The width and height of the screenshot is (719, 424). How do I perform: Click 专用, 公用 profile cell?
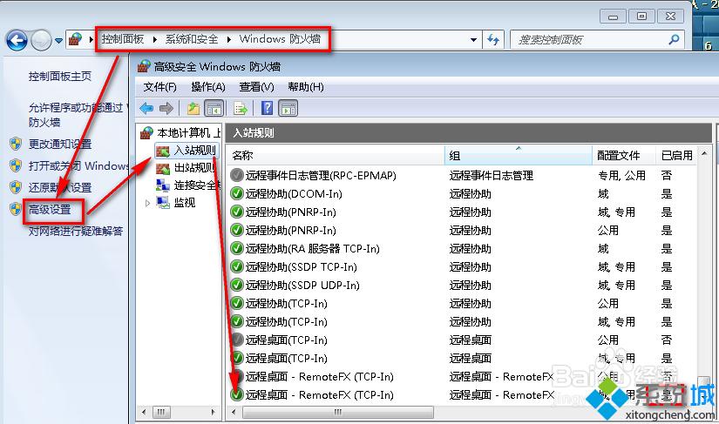click(621, 175)
